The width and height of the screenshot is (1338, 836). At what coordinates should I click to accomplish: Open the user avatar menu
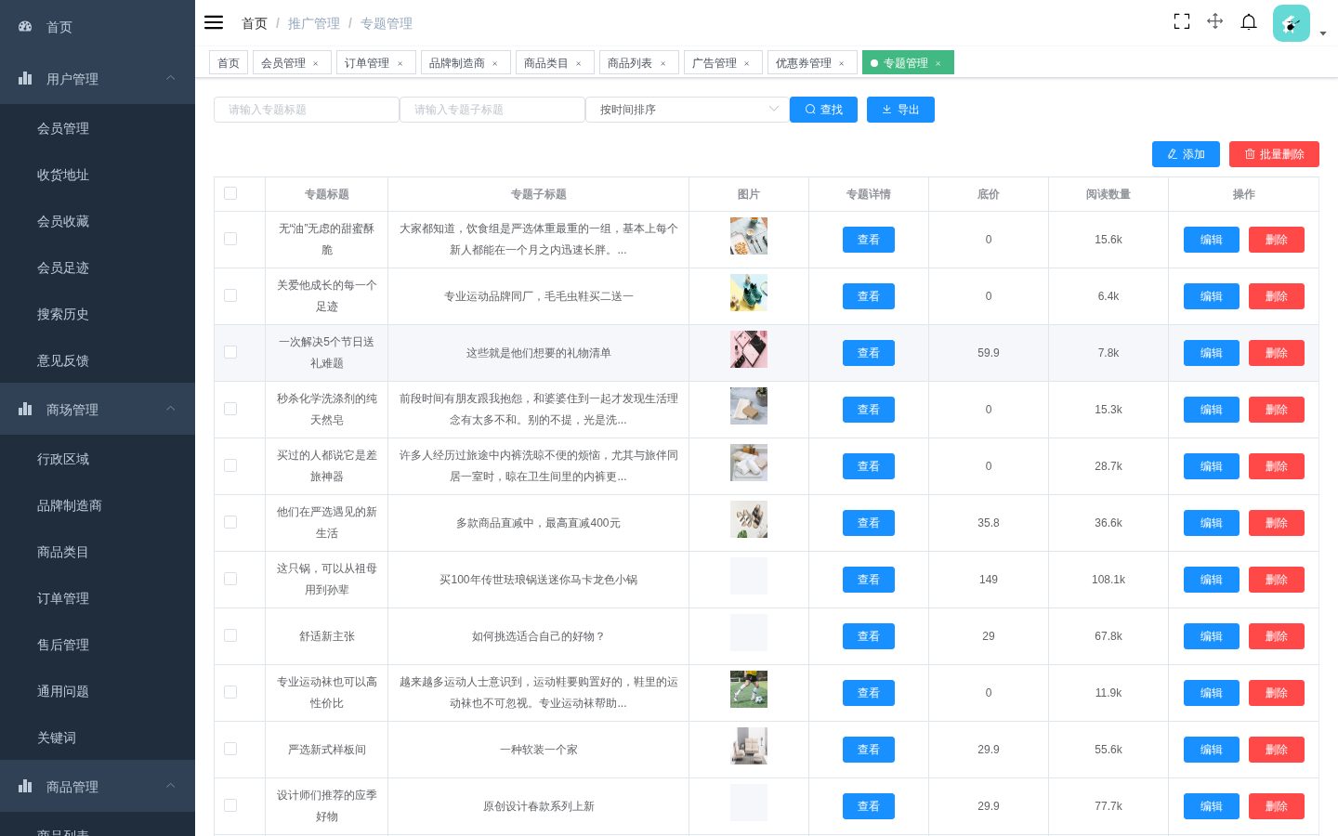(x=1292, y=23)
